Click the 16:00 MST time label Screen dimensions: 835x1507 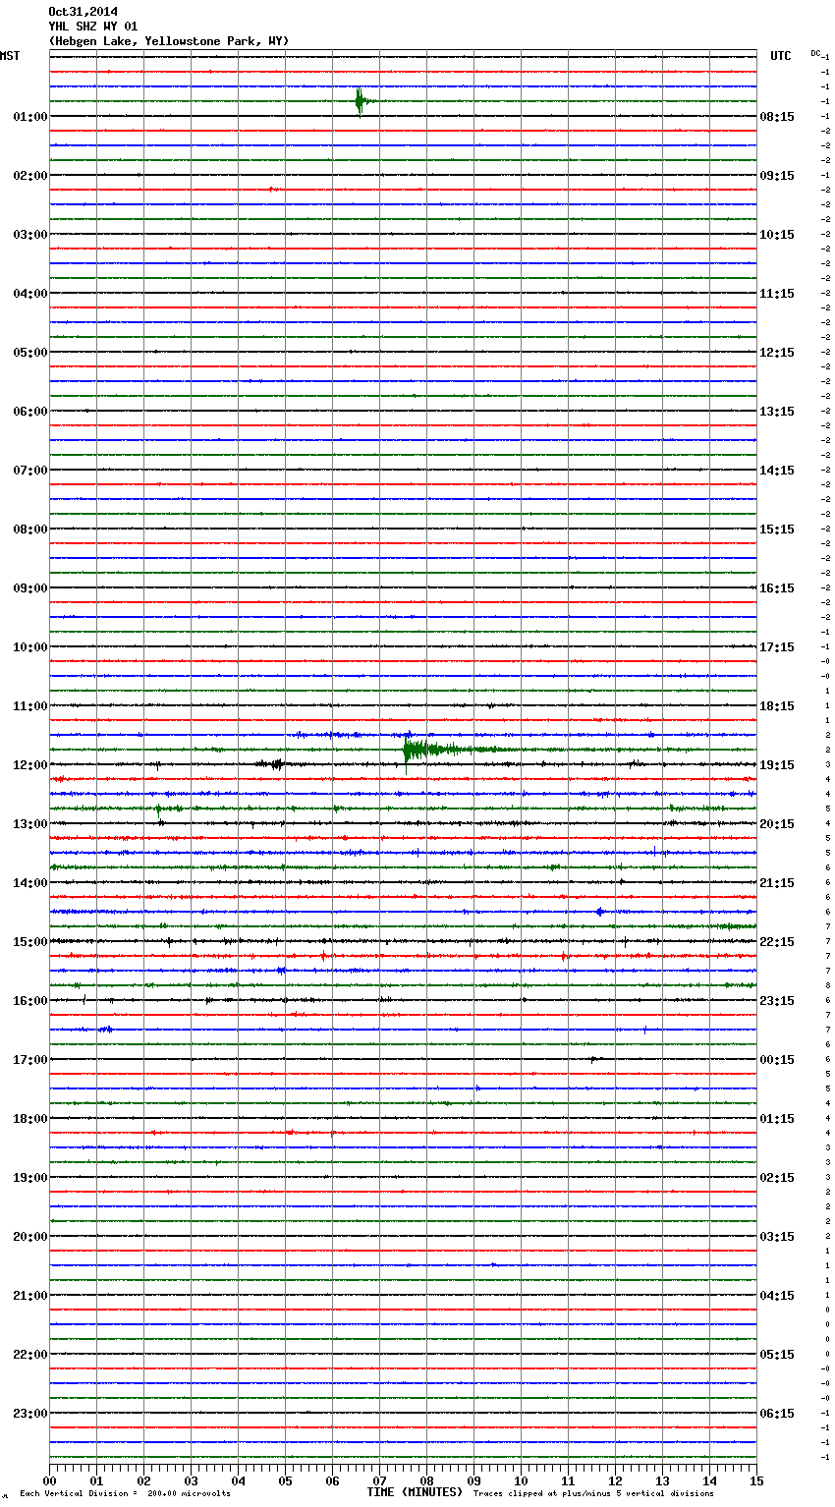[30, 1001]
